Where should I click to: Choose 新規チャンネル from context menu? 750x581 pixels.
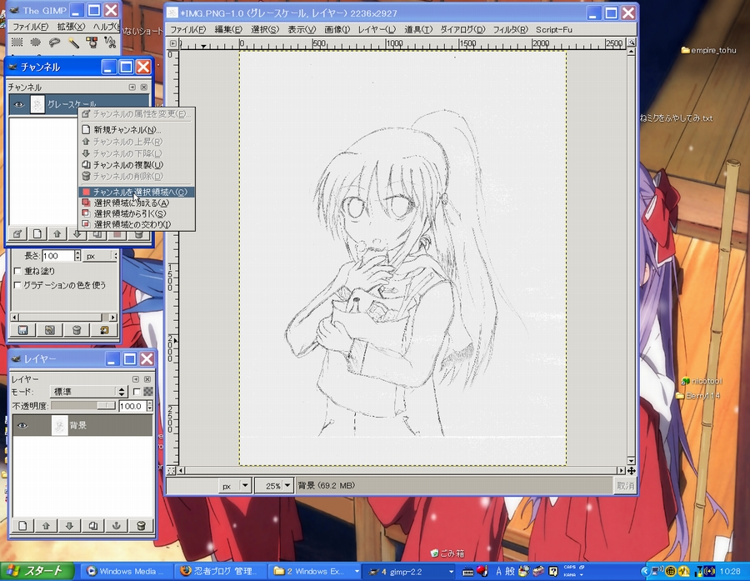tap(137, 130)
